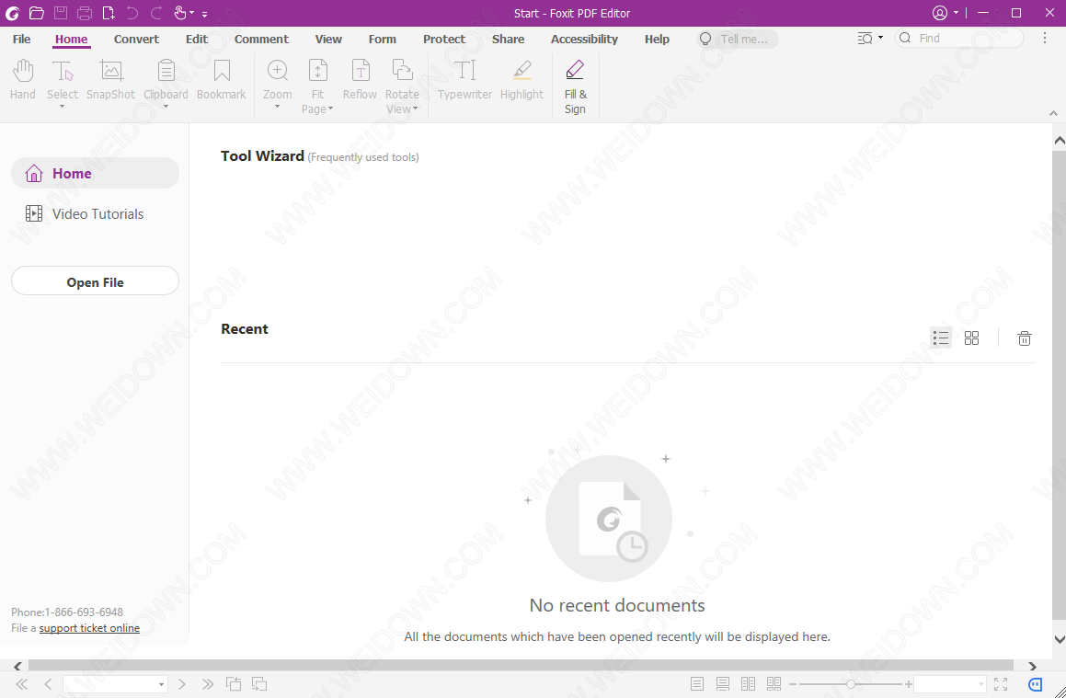This screenshot has width=1066, height=698.
Task: Go to previous page arrow
Action: pyautogui.click(x=48, y=683)
